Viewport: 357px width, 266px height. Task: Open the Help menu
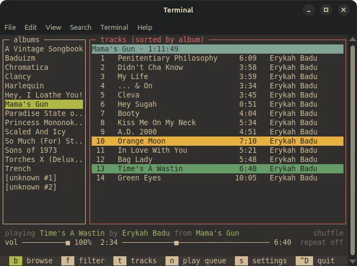point(144,27)
